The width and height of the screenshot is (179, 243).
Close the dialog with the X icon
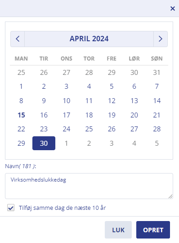(x=173, y=9)
